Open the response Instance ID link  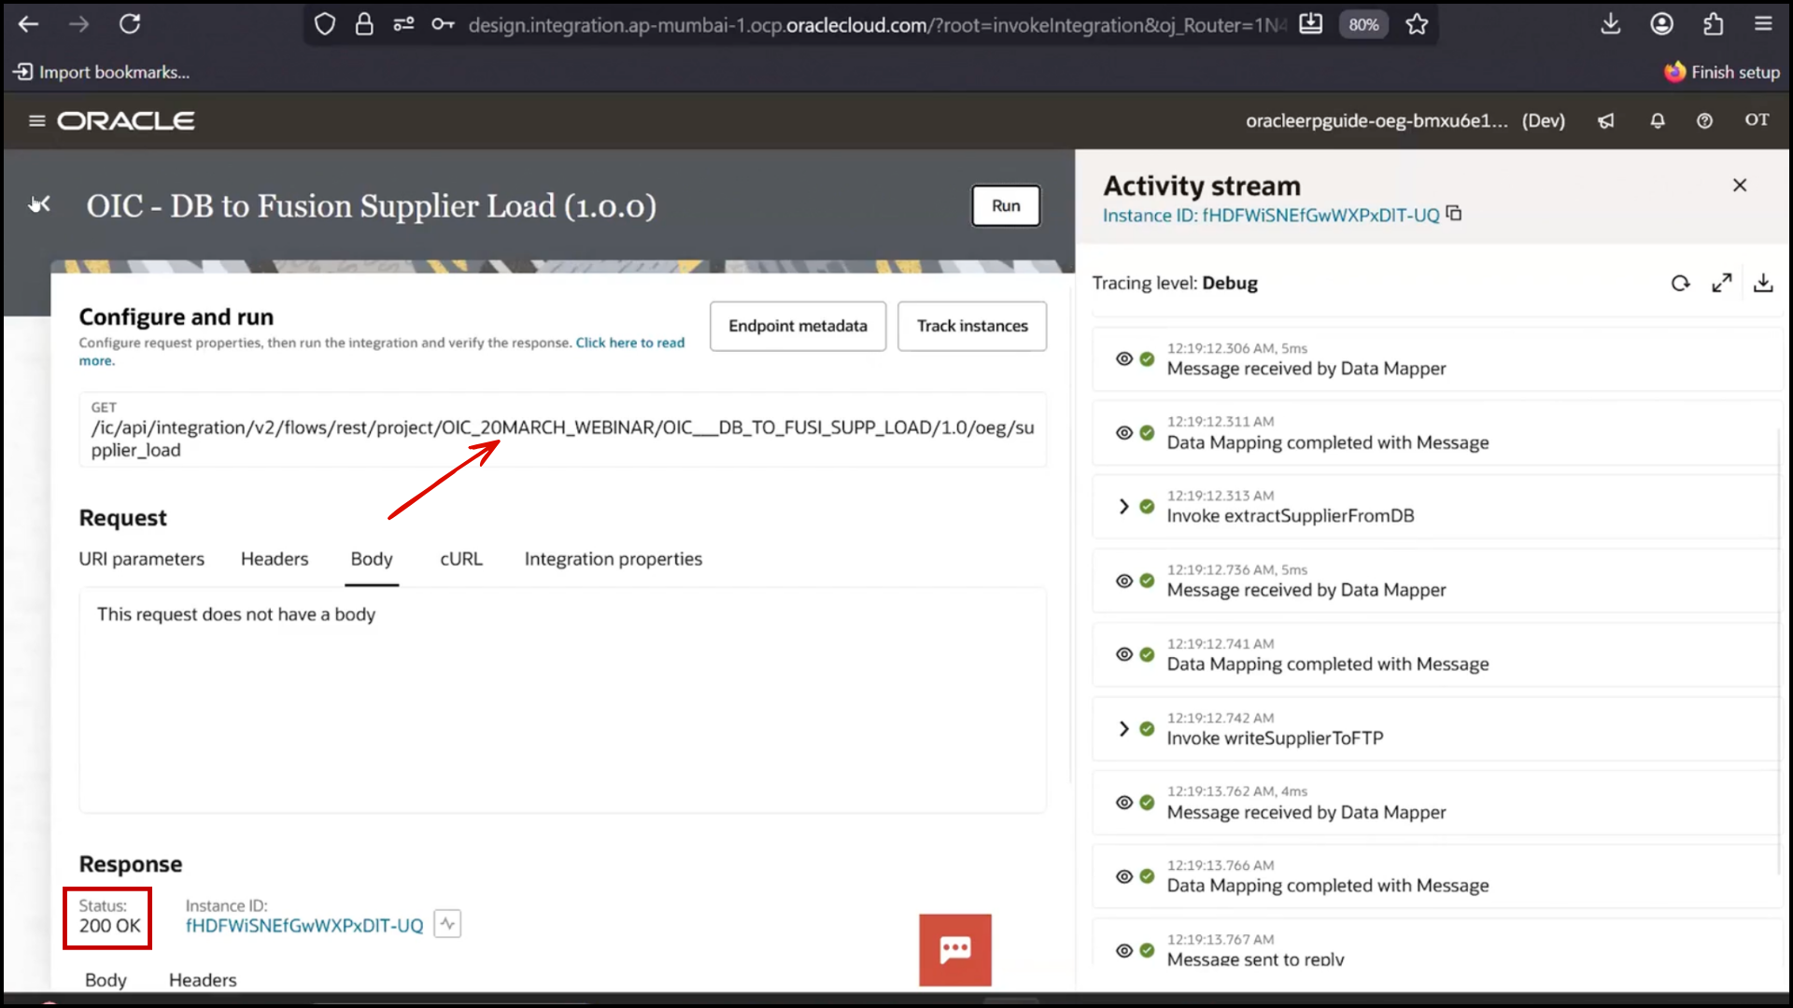pos(304,925)
